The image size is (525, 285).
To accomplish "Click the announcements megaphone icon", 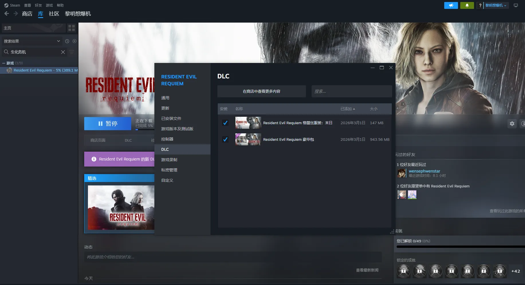I will tap(451, 5).
